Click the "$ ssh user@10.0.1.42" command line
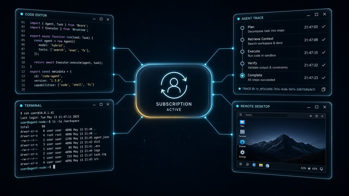 [x=37, y=113]
